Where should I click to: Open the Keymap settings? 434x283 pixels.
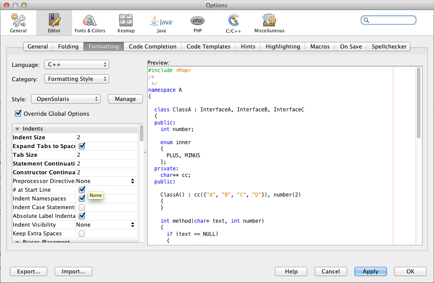click(126, 23)
